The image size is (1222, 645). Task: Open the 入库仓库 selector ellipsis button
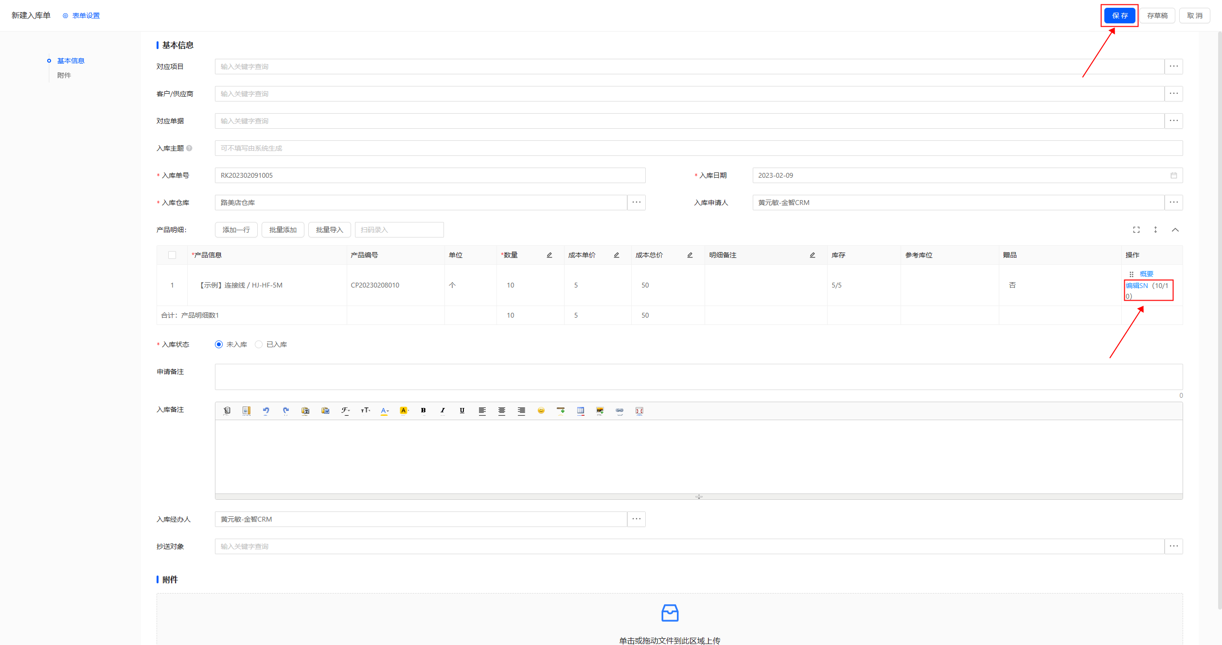point(636,203)
